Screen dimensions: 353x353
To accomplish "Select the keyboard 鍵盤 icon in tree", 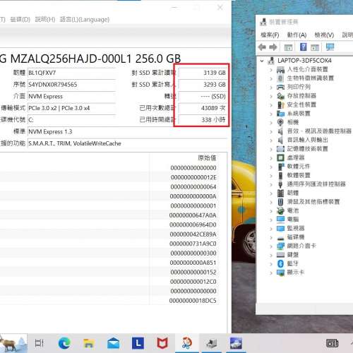I will 280,255.
